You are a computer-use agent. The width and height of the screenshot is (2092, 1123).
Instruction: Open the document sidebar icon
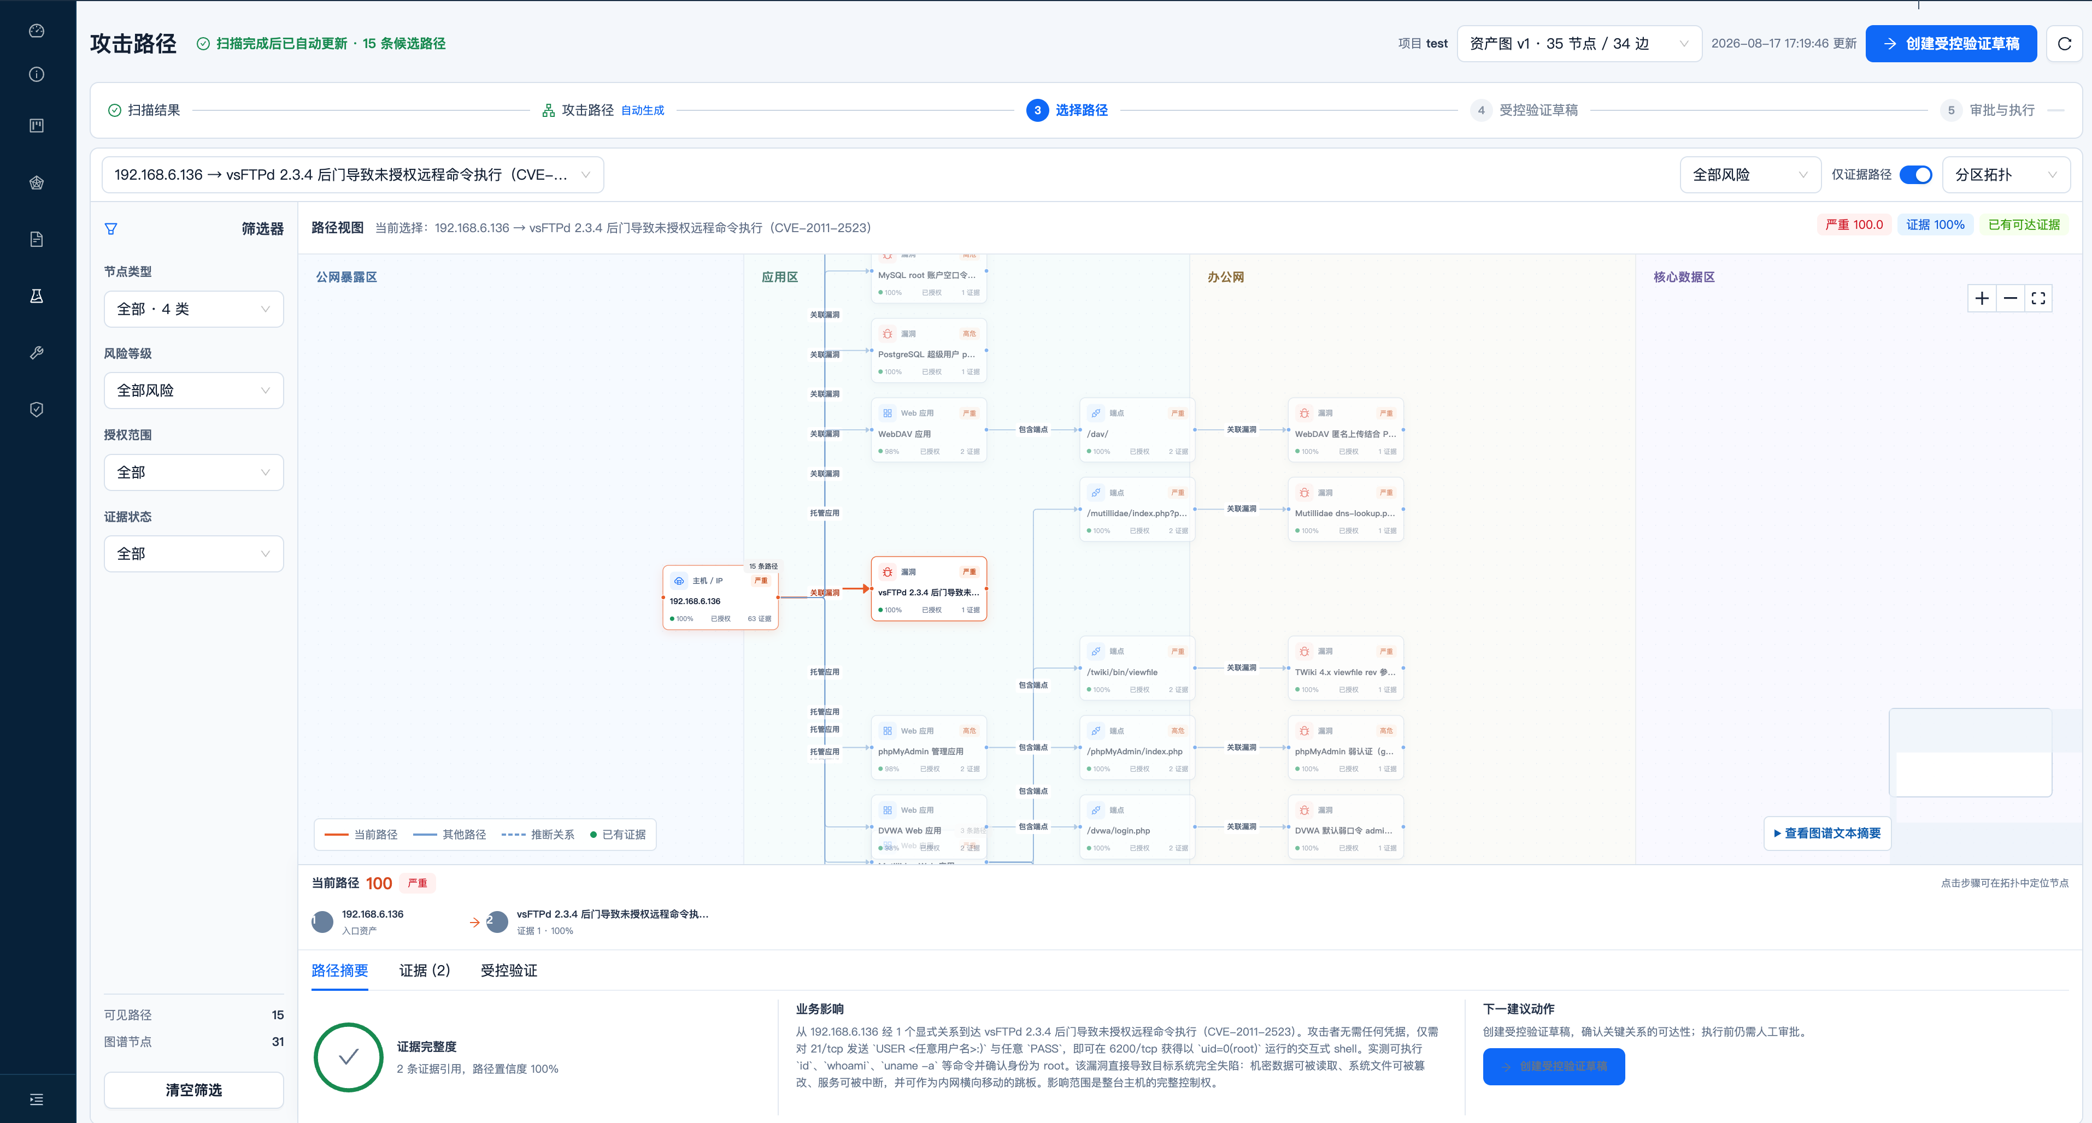click(37, 239)
